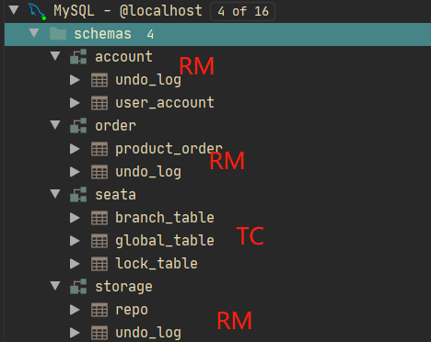
Task: Collapse the order schema
Action: pos(55,125)
